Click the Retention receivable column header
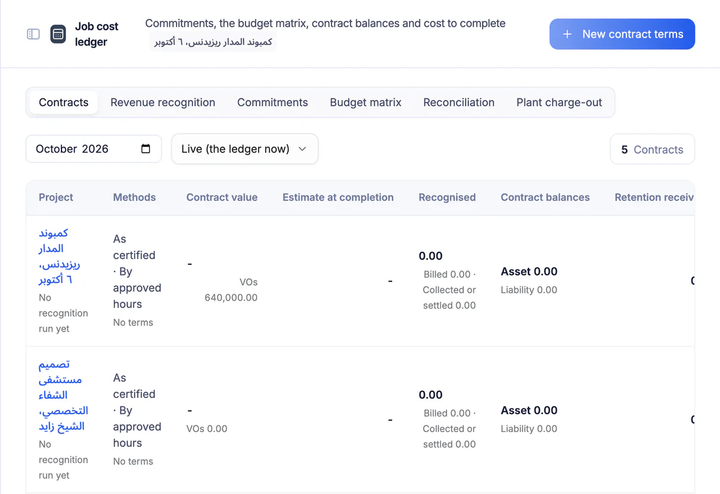720x494 pixels. [654, 197]
